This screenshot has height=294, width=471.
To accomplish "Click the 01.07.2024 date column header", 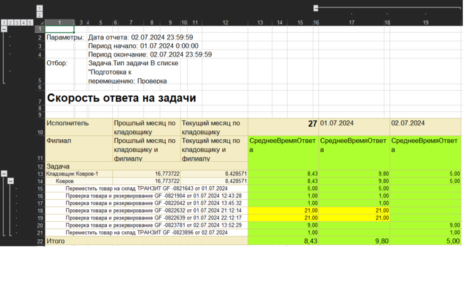I will pos(354,127).
